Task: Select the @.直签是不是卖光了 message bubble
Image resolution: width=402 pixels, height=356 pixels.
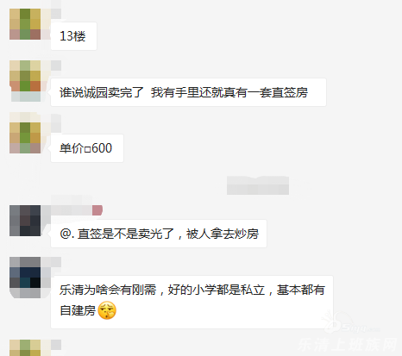Action: click(159, 234)
